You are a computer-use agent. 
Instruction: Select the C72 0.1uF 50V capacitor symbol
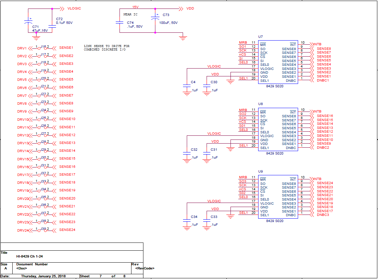tap(52, 27)
